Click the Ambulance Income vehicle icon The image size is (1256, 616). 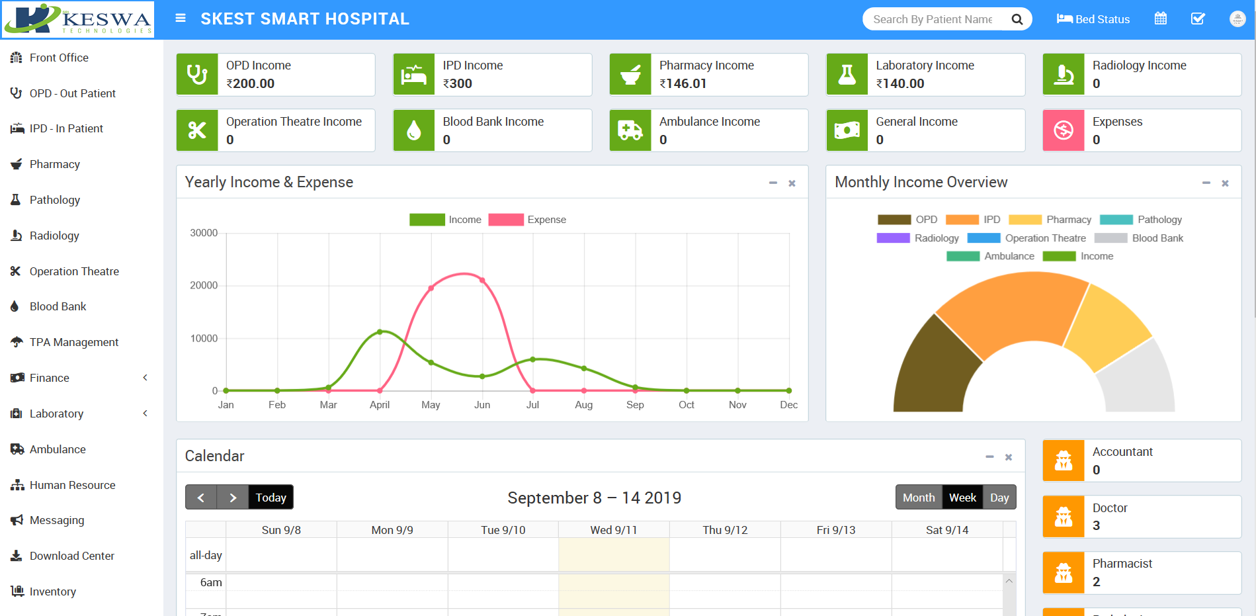[630, 130]
